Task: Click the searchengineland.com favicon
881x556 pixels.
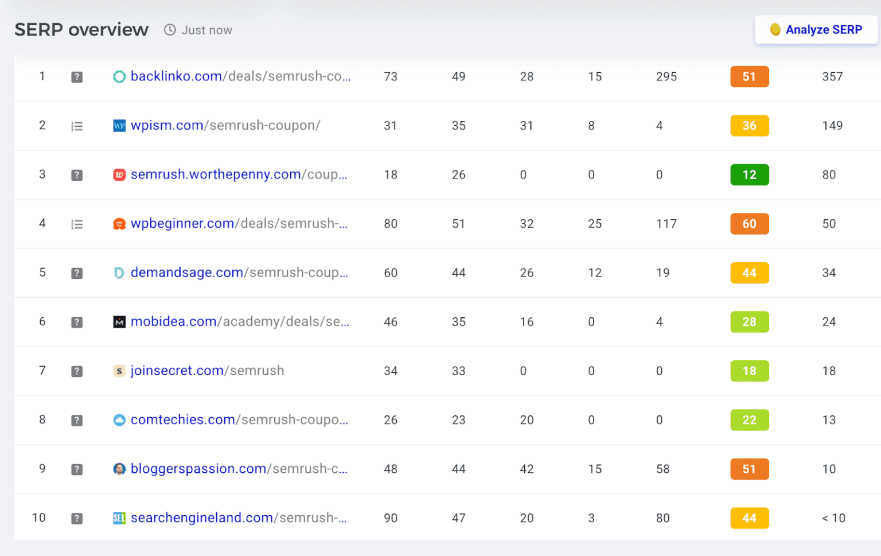Action: click(x=119, y=519)
